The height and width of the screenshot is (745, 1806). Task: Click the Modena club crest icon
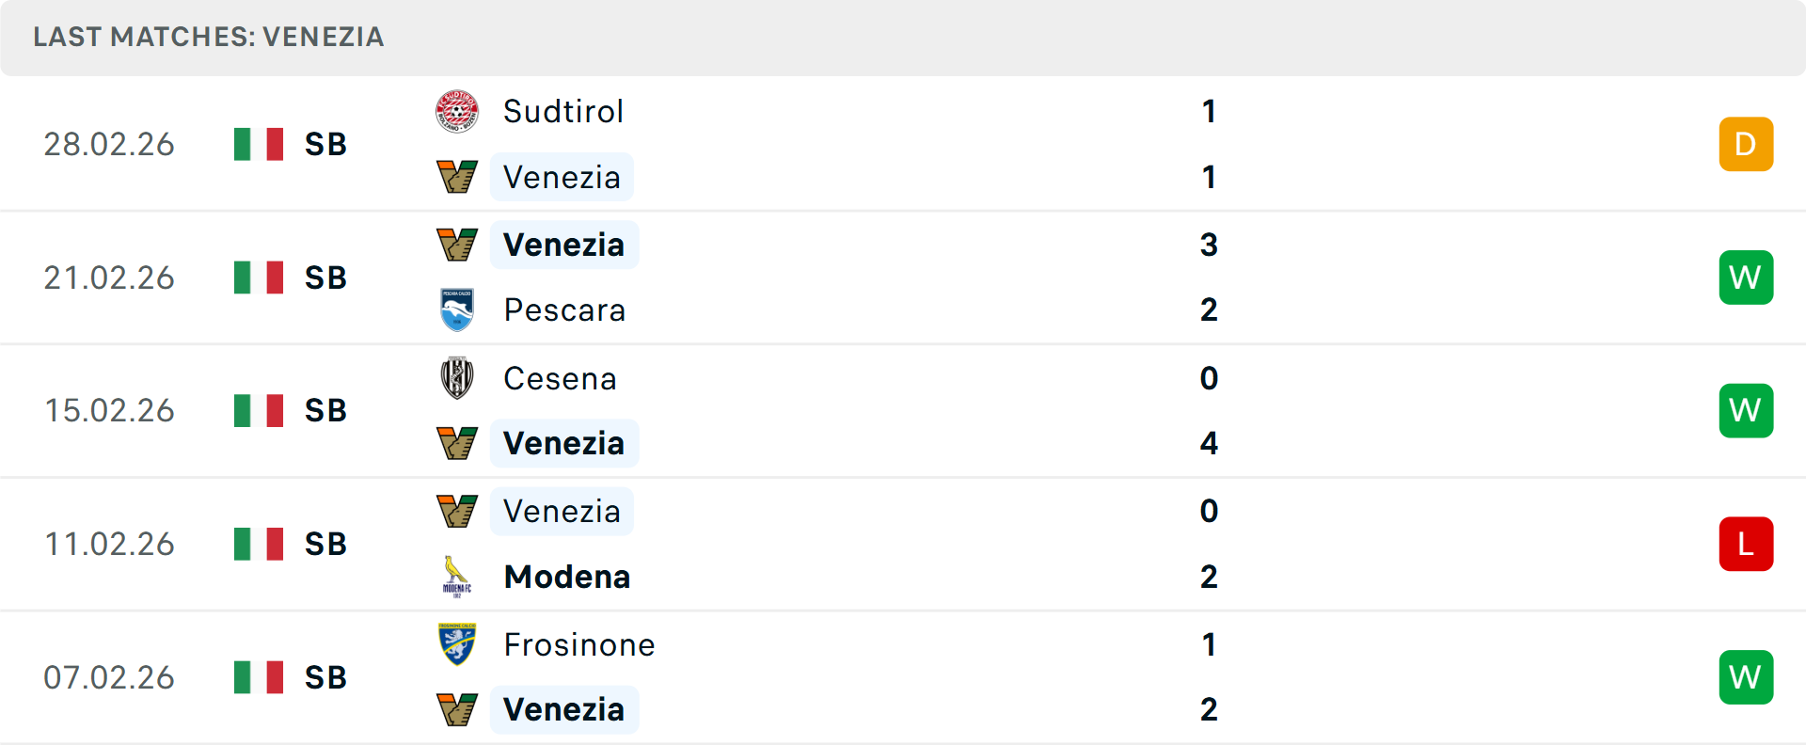[x=457, y=577]
